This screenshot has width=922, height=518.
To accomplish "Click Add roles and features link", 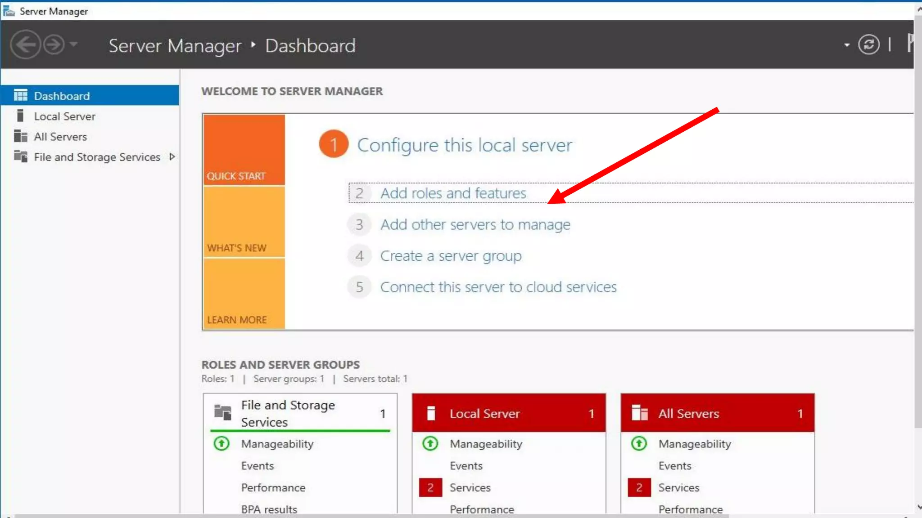I will pyautogui.click(x=453, y=193).
